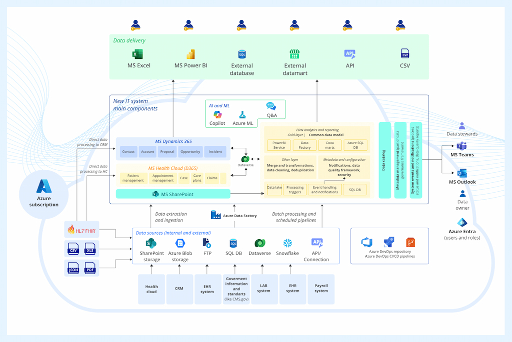The image size is (512, 342).
Task: Select the Patient management box
Action: (x=133, y=178)
